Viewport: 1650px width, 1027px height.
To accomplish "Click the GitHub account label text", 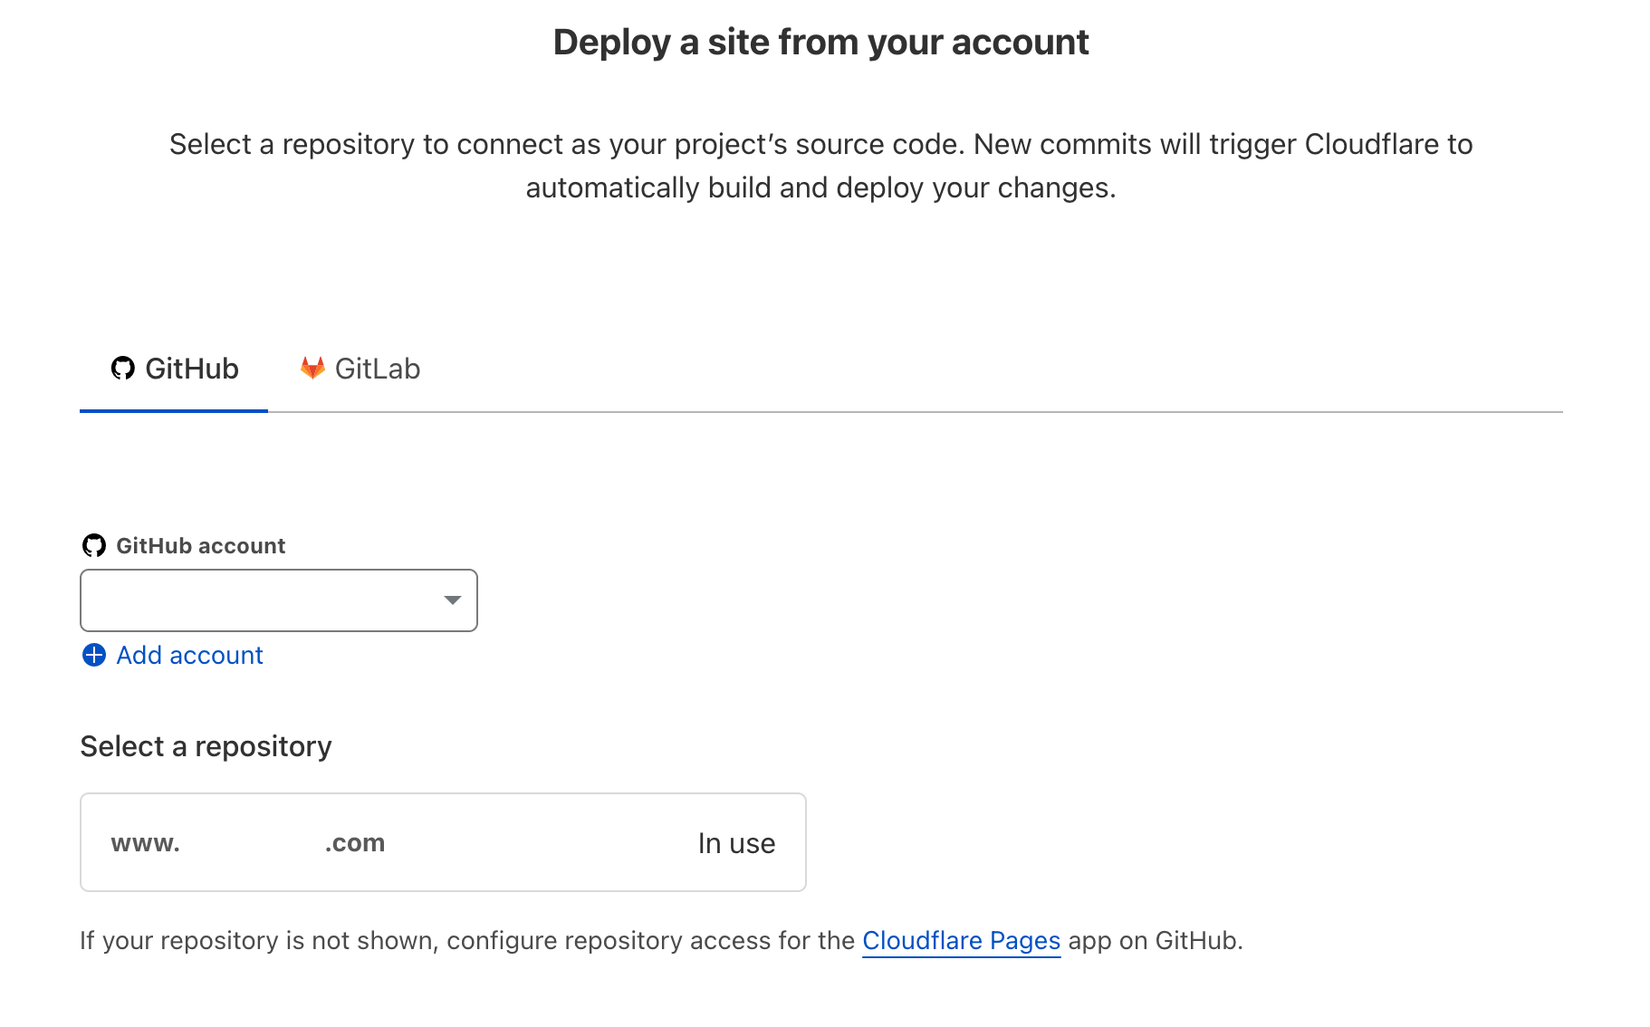I will pos(200,544).
